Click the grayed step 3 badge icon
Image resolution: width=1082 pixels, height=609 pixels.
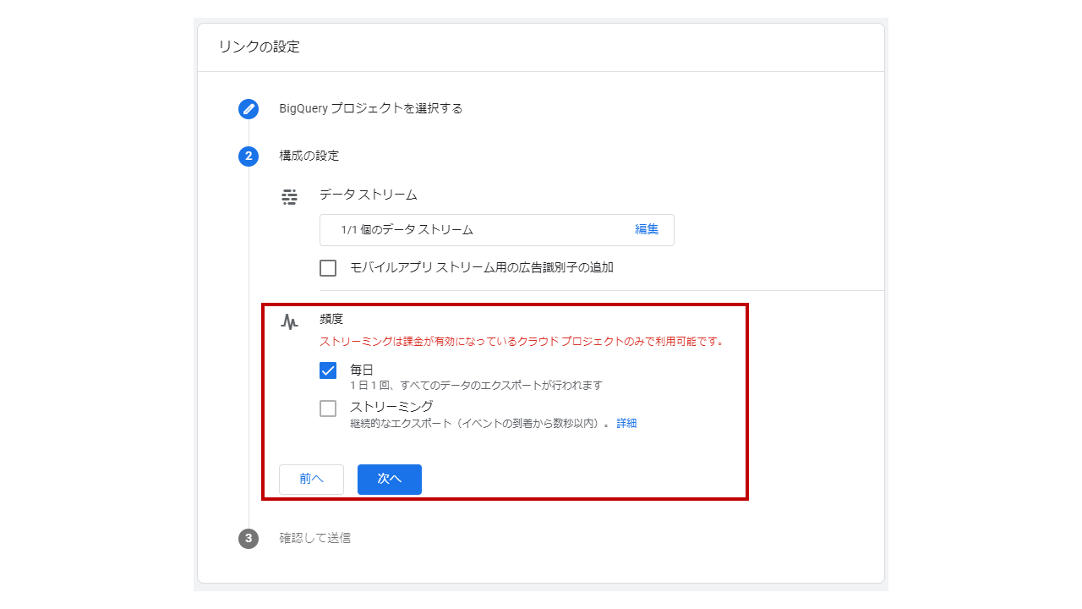click(x=248, y=538)
